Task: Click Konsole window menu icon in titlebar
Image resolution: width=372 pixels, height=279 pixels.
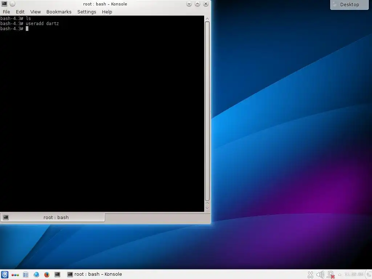Action: (4, 4)
